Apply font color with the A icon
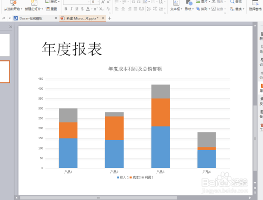 point(88,9)
